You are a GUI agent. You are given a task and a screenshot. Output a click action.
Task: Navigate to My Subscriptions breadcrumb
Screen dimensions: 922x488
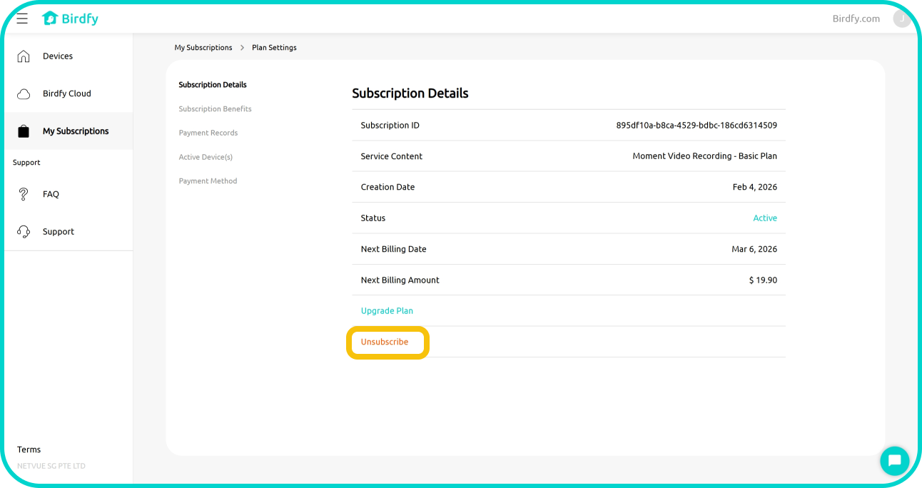pyautogui.click(x=203, y=48)
